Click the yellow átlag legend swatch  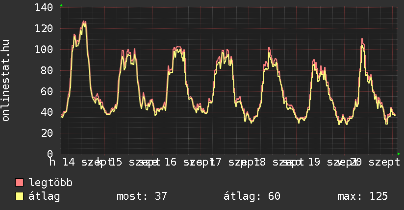click(x=19, y=196)
